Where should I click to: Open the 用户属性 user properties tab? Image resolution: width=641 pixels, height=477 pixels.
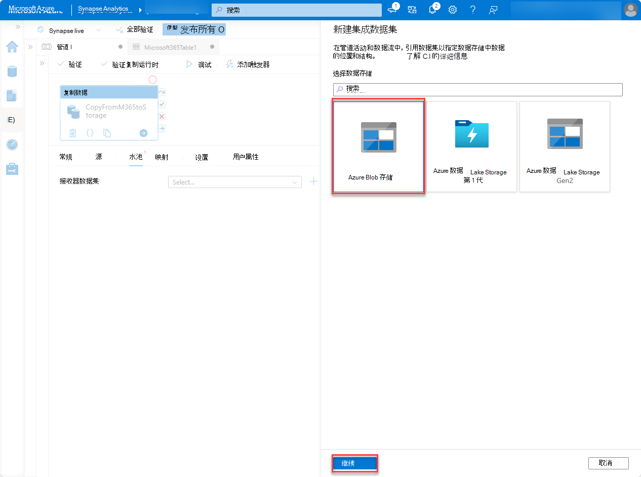click(246, 157)
